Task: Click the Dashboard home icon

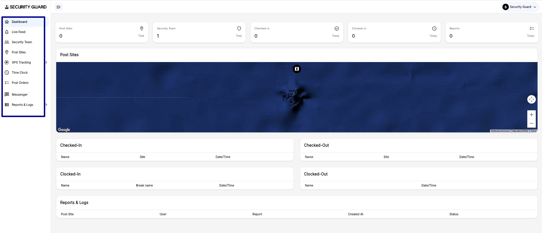Action: click(x=7, y=22)
